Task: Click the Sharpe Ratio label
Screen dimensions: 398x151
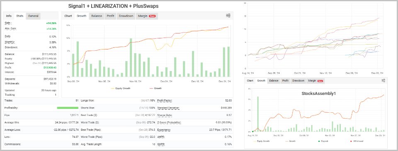Action: pyautogui.click(x=165, y=115)
